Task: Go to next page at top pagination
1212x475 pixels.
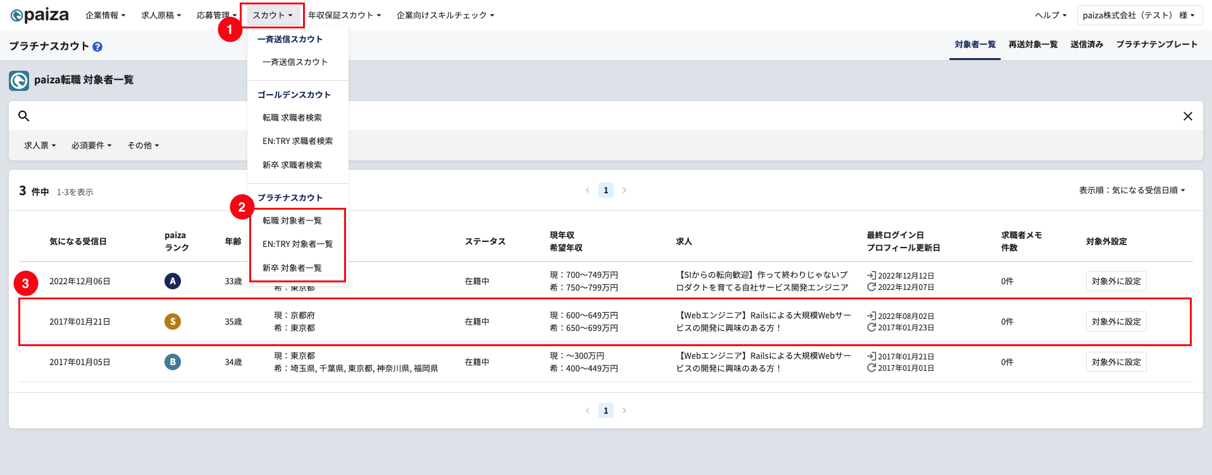Action: coord(624,190)
